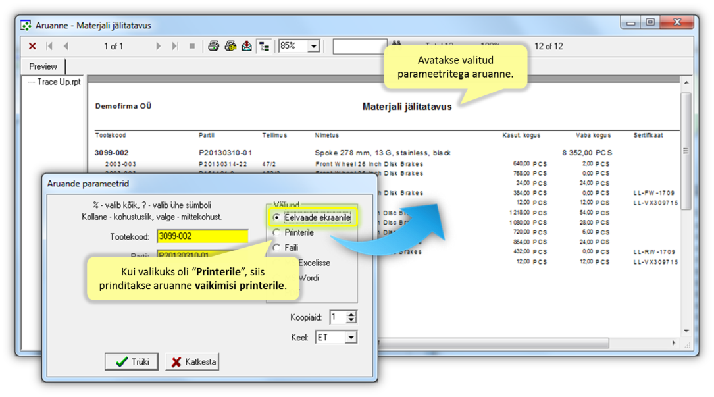
Task: Click the Vaba kogus column header
Action: [594, 135]
